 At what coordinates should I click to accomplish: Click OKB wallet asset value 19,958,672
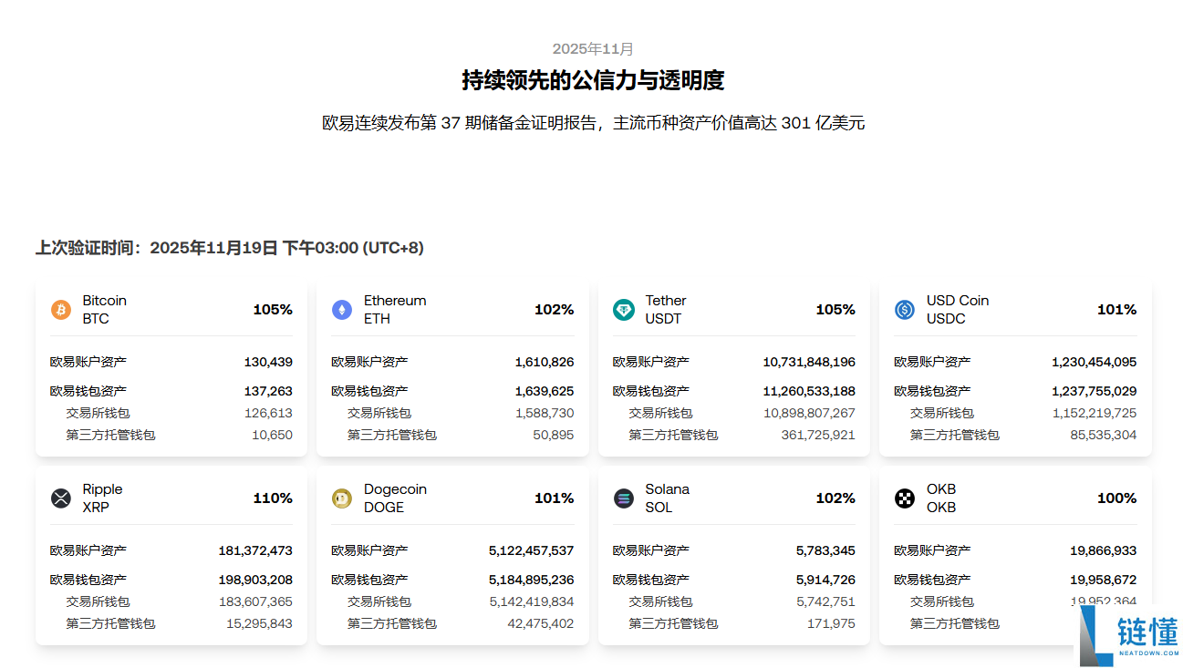point(1104,580)
